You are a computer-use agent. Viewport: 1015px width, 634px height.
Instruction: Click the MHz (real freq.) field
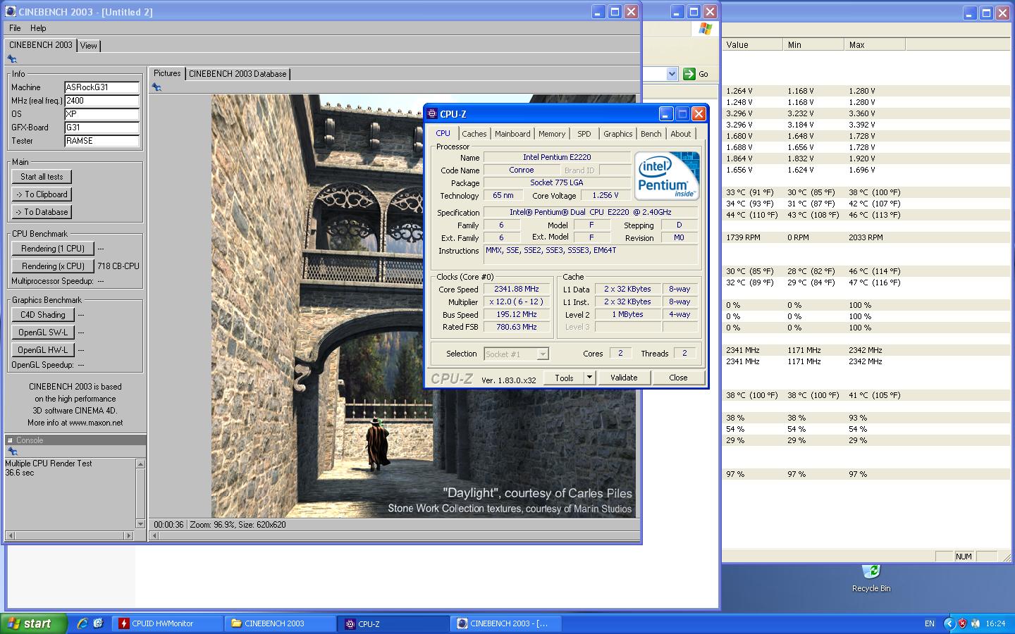coord(102,101)
